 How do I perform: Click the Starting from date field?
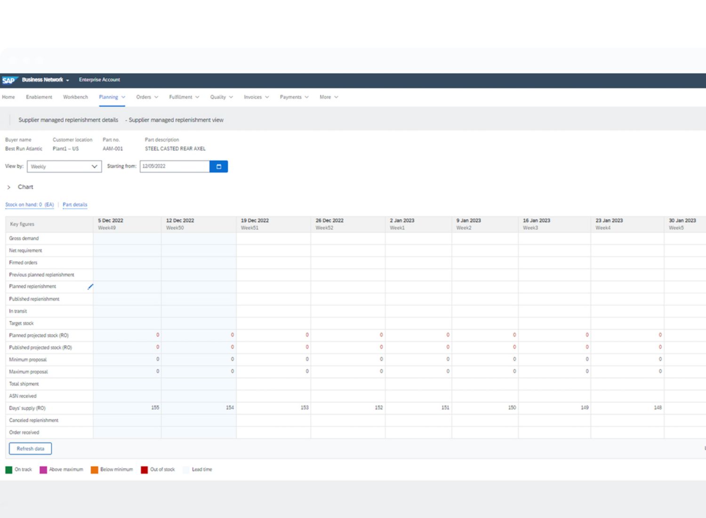174,166
